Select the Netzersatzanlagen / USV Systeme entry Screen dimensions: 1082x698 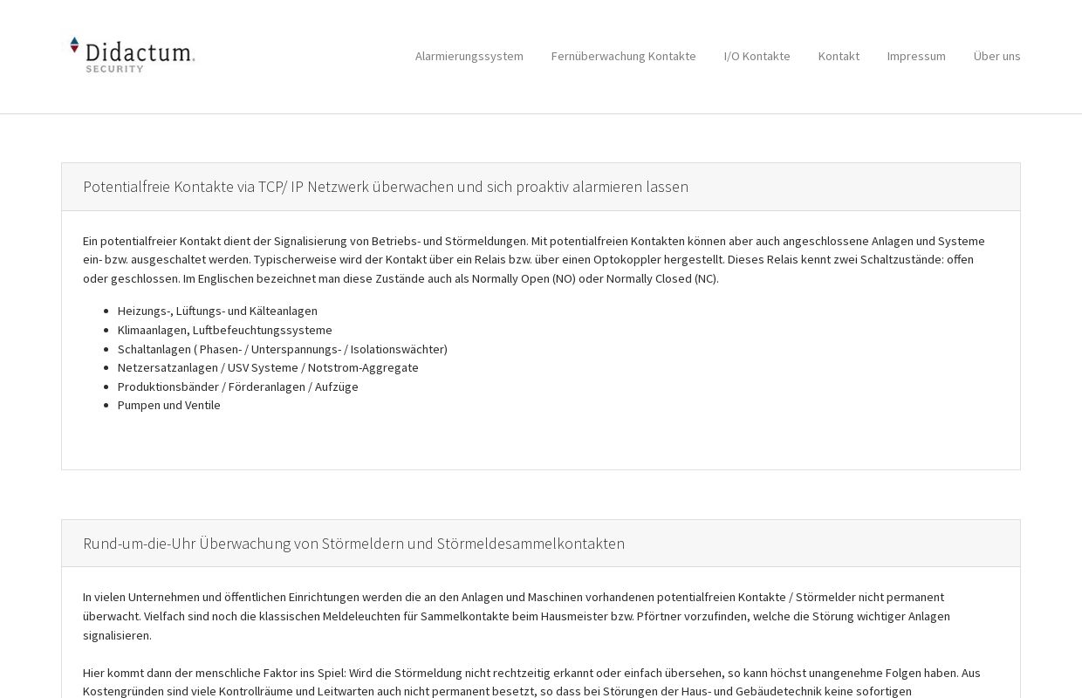[268, 367]
